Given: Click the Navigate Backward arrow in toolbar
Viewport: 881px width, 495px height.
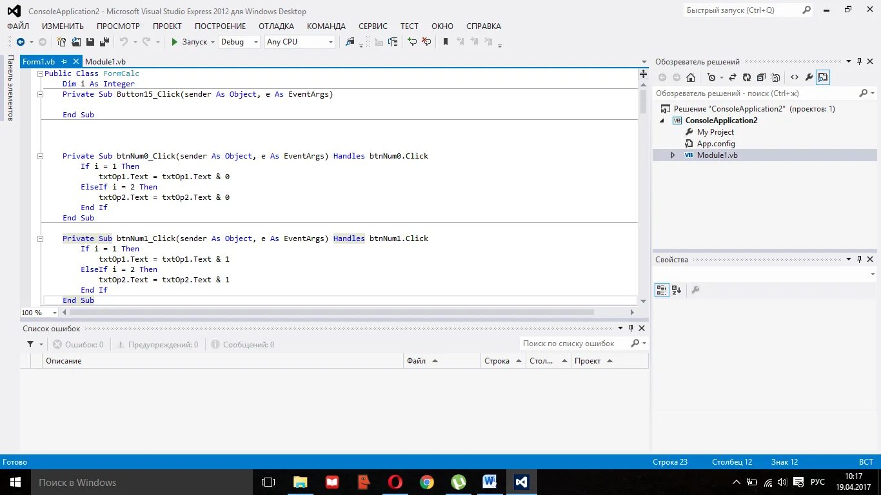Looking at the screenshot, I should [x=21, y=42].
